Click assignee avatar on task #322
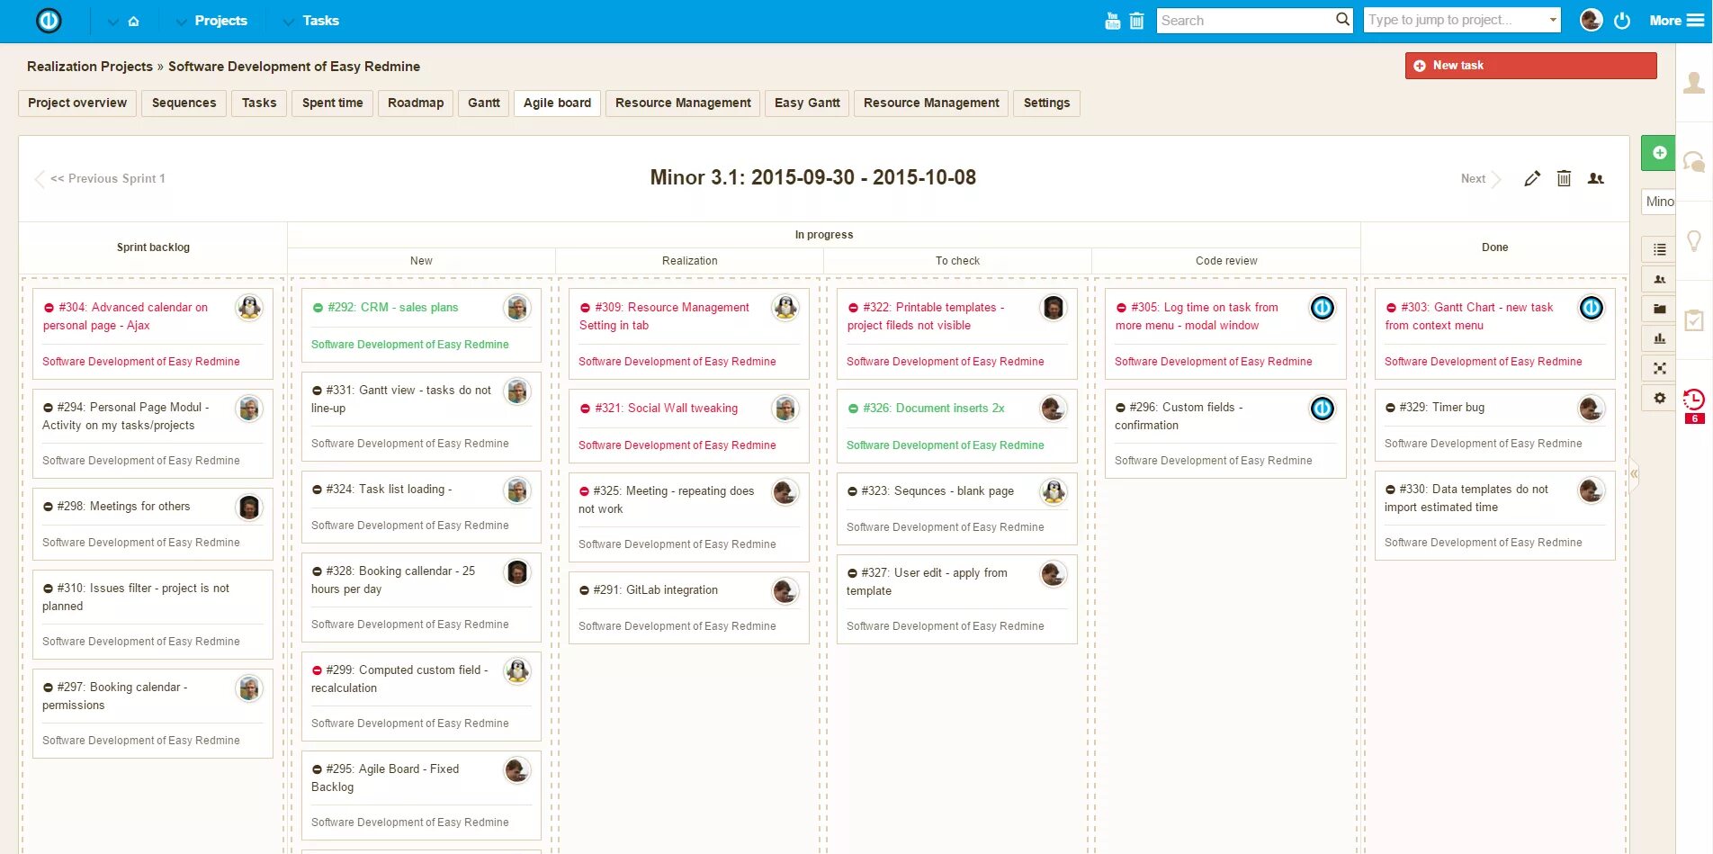Viewport: 1713px width, 854px height. (1054, 308)
